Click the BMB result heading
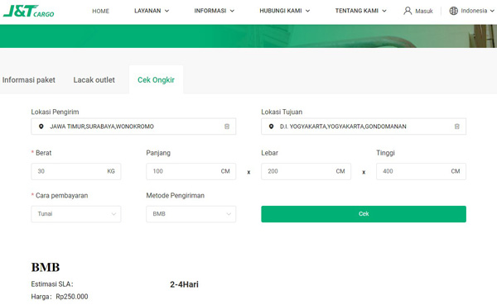Viewport: 497px width, 305px height. tap(46, 267)
